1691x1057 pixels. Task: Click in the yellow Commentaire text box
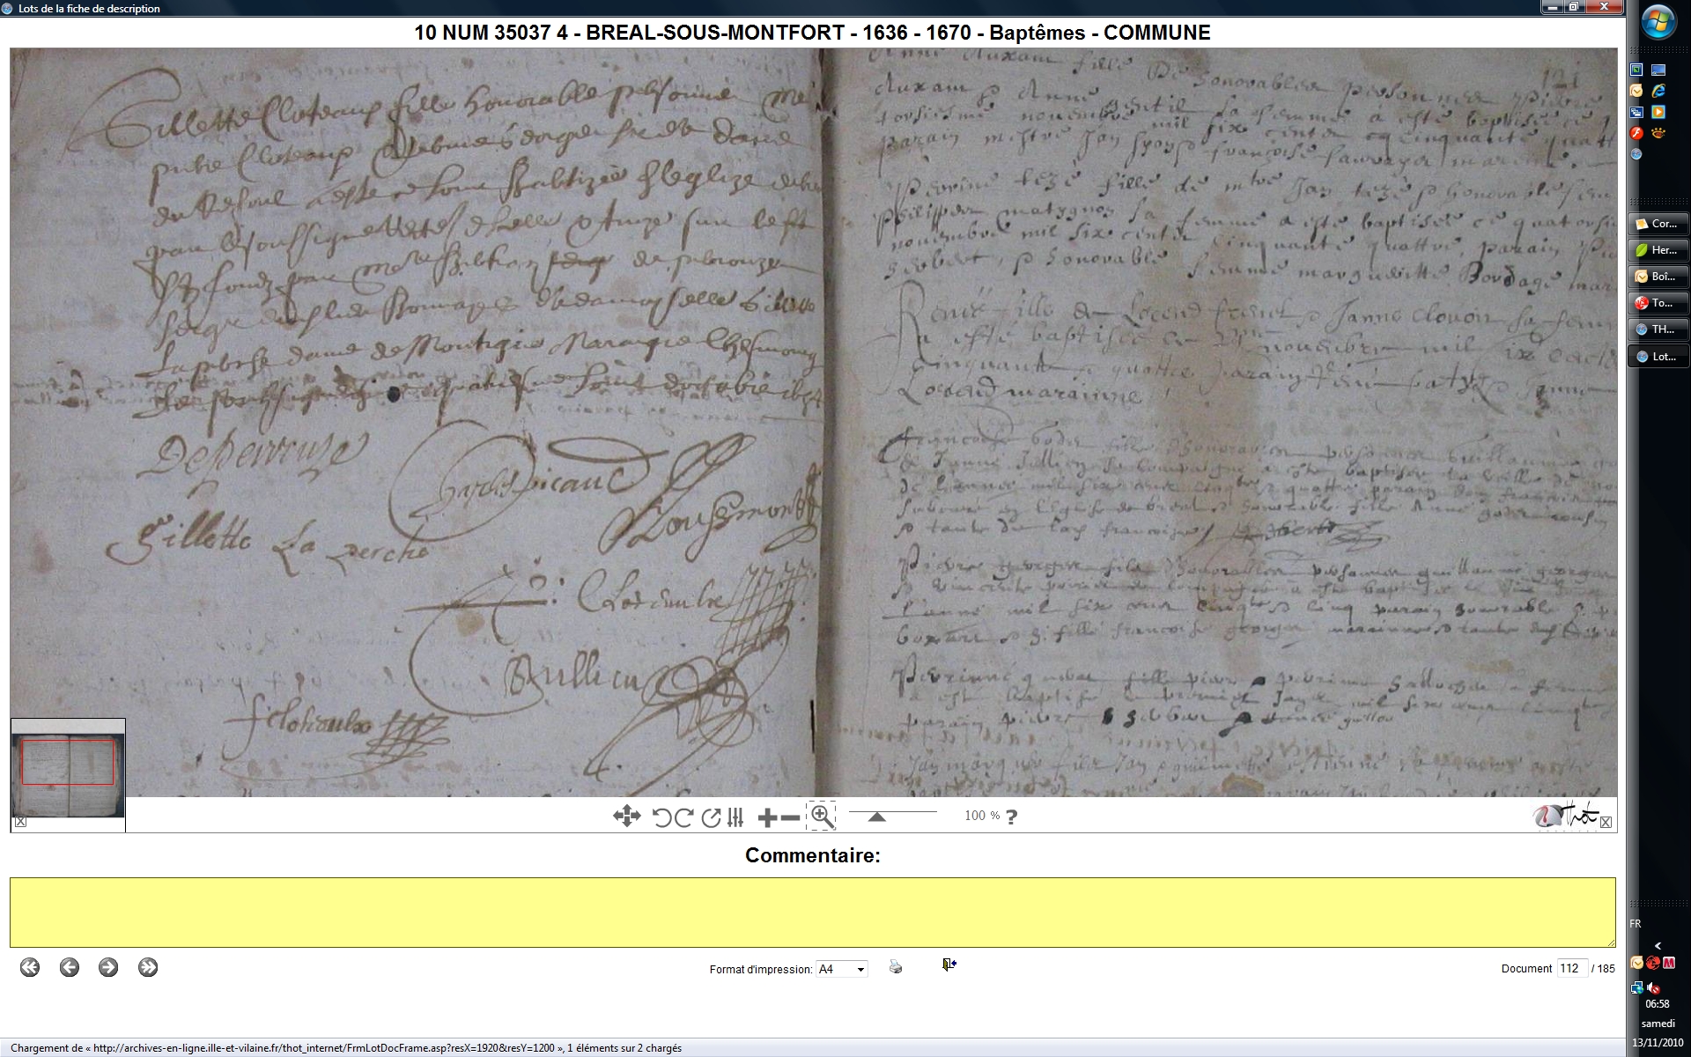click(x=812, y=912)
